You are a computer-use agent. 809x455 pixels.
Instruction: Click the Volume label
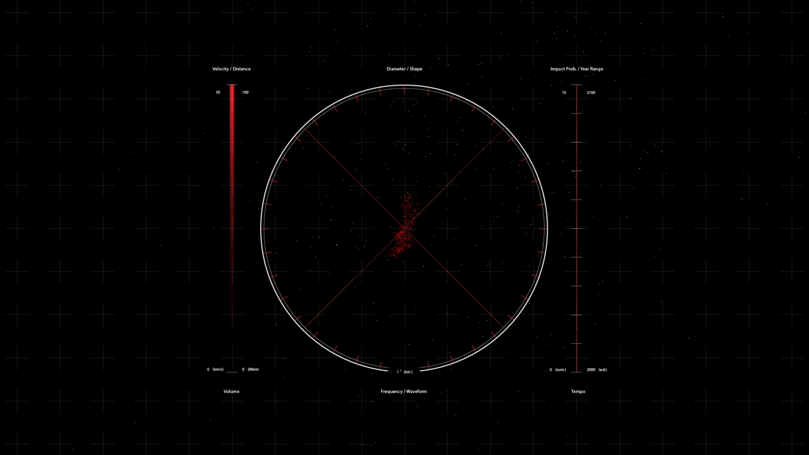coord(231,391)
